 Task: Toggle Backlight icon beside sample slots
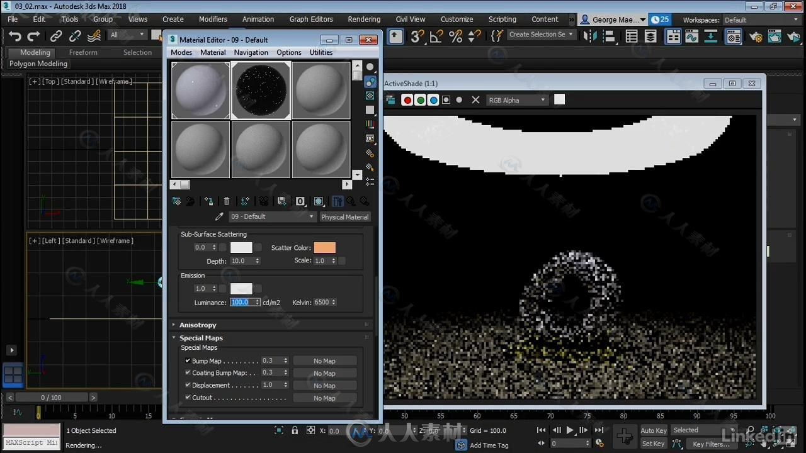tap(370, 81)
